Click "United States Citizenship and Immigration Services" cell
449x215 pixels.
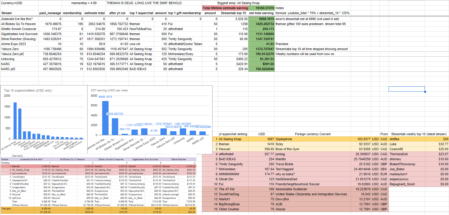313,194
